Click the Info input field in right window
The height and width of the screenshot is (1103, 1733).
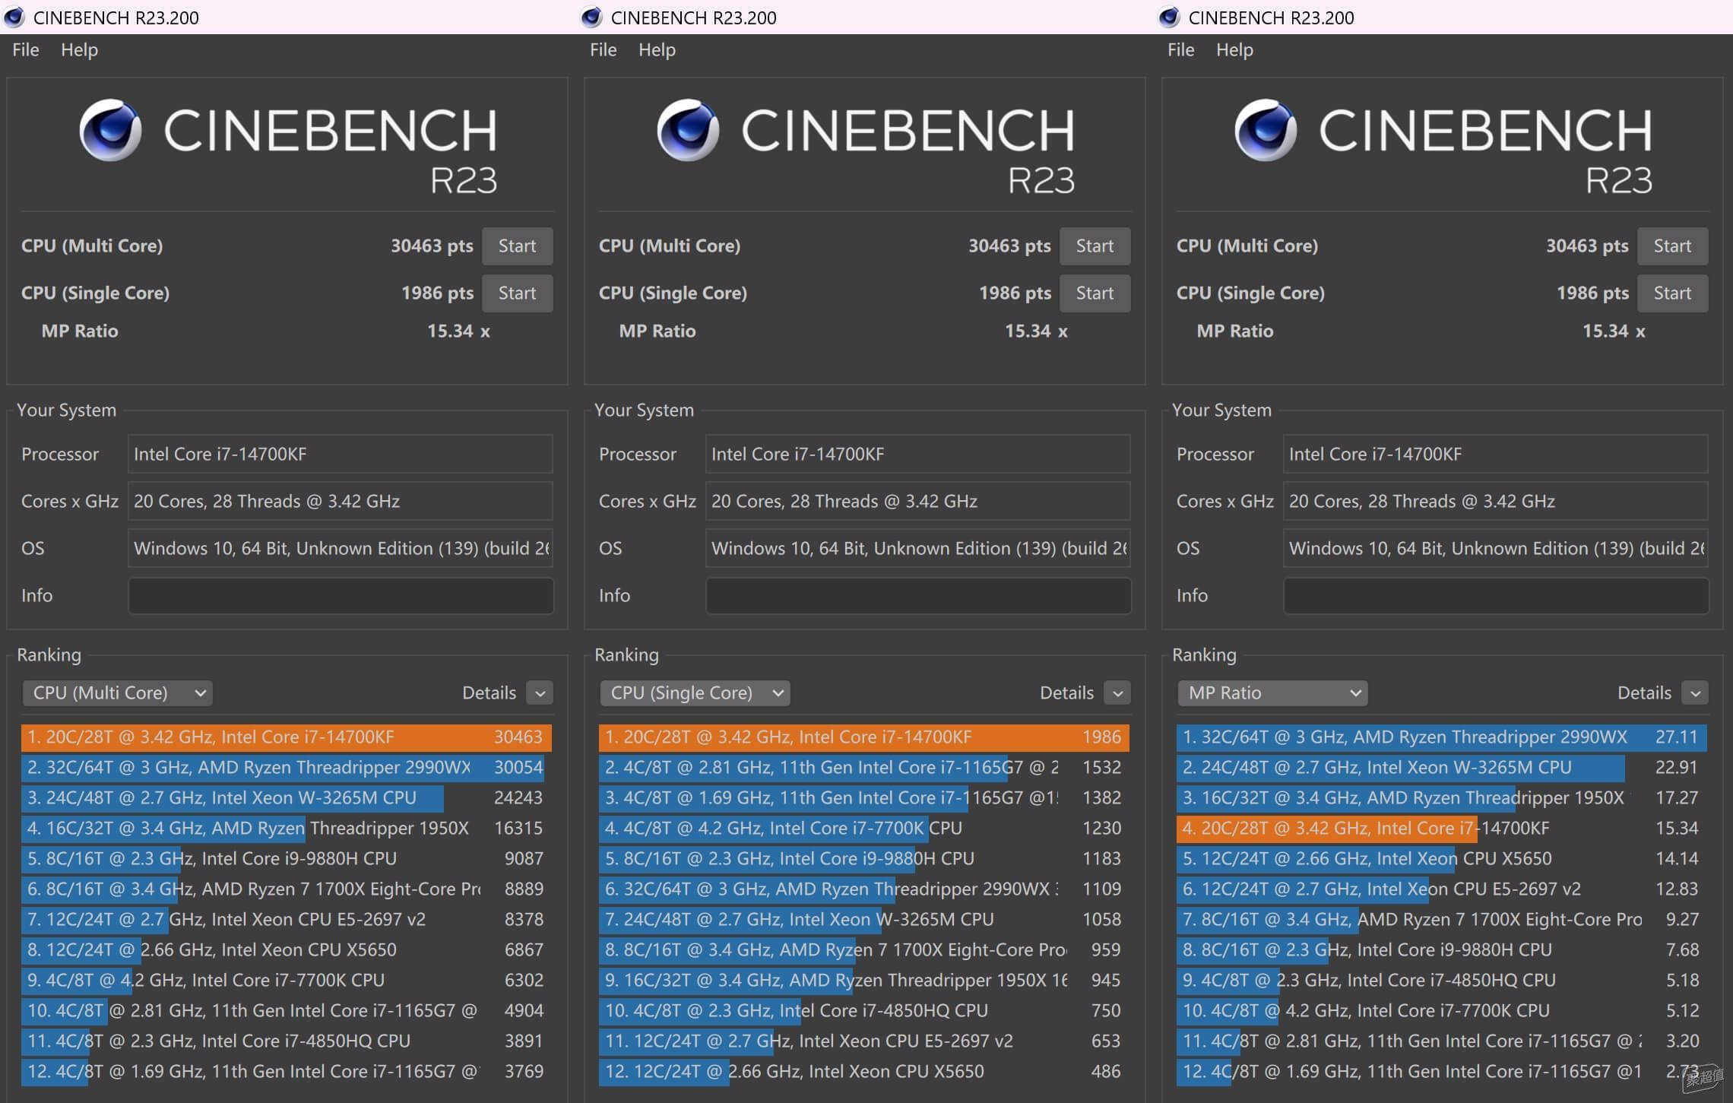coord(1496,595)
